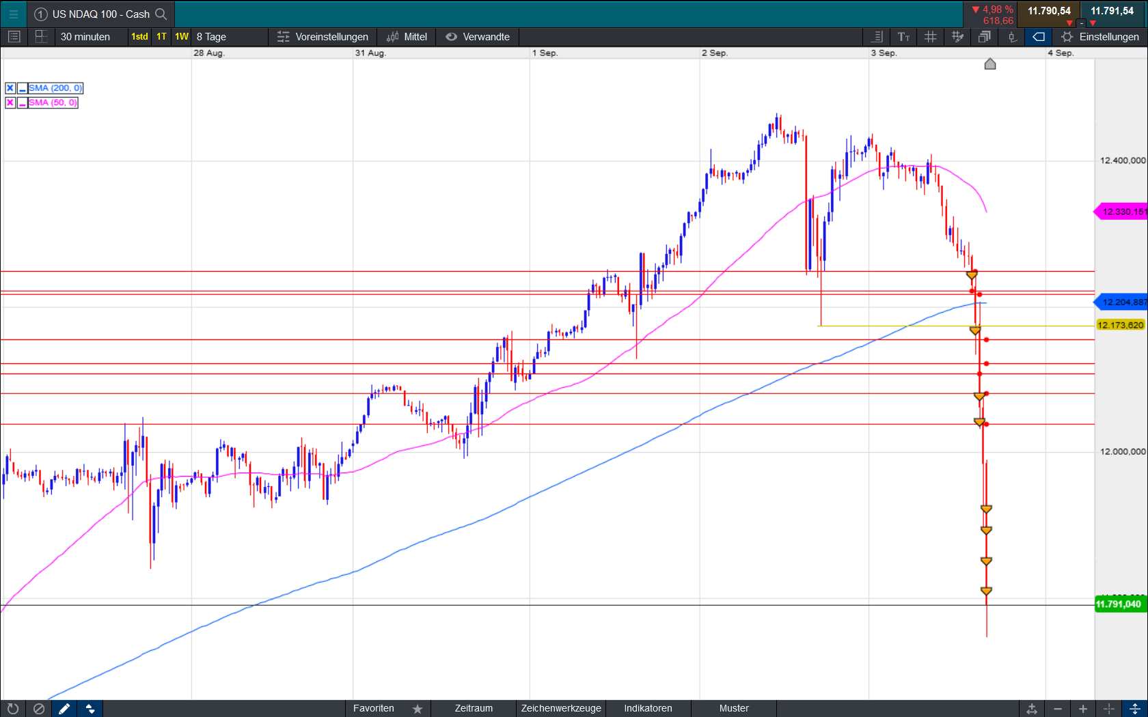Select the 1W timeframe shortcut

click(182, 37)
